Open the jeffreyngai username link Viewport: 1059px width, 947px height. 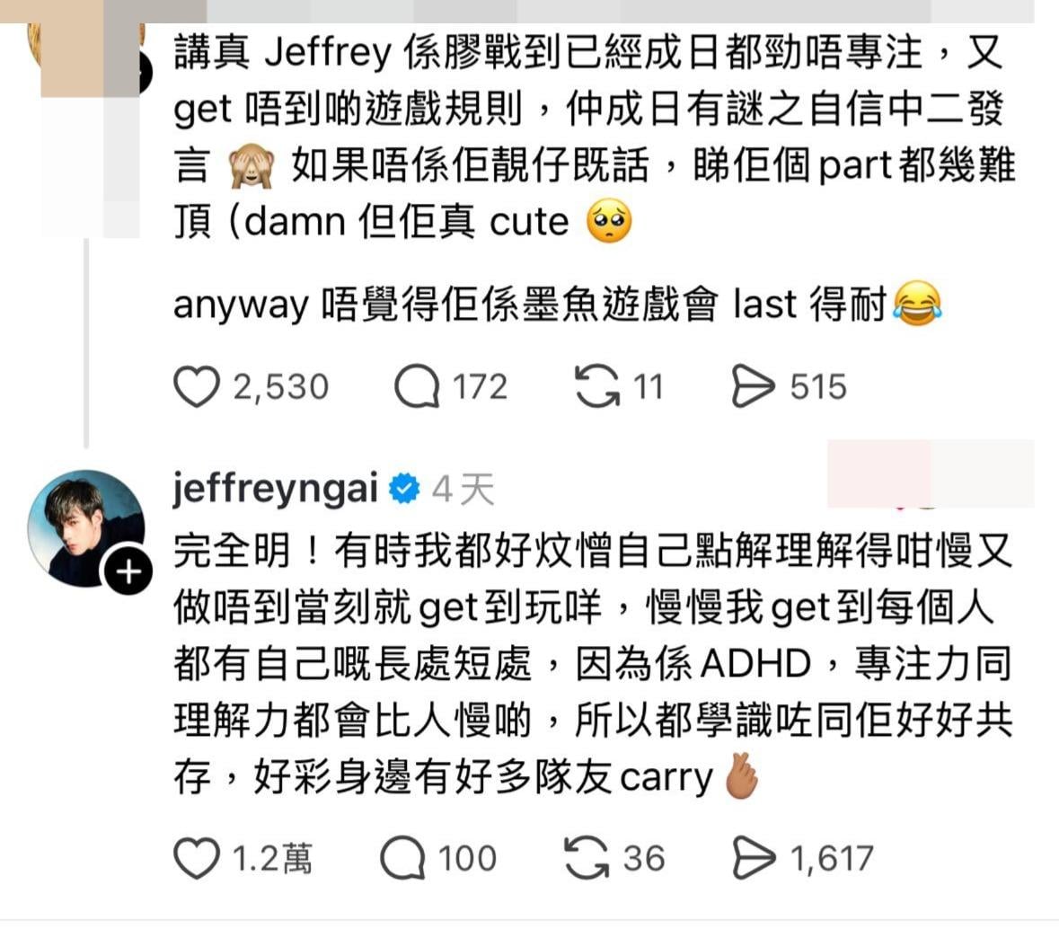[x=275, y=488]
